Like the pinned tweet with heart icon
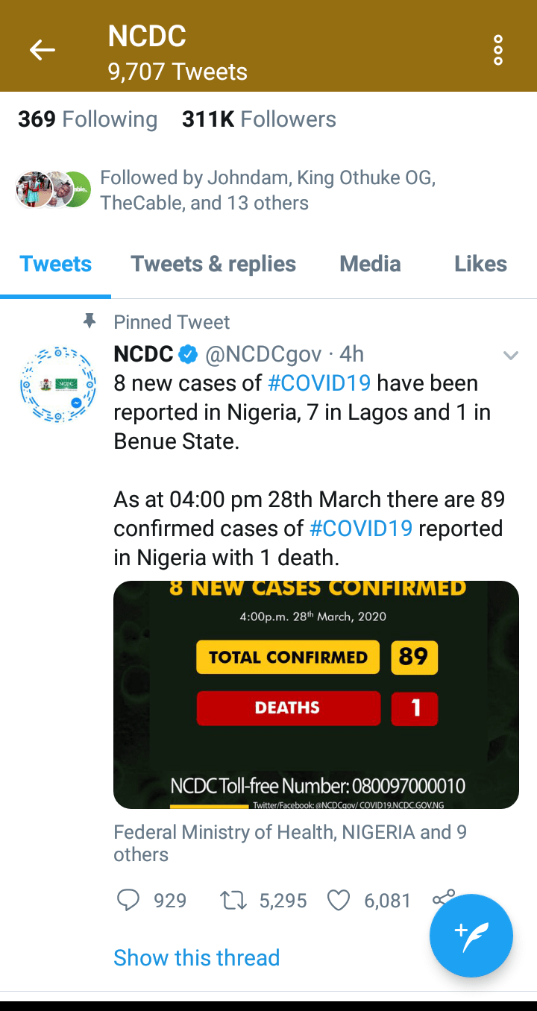 [339, 900]
